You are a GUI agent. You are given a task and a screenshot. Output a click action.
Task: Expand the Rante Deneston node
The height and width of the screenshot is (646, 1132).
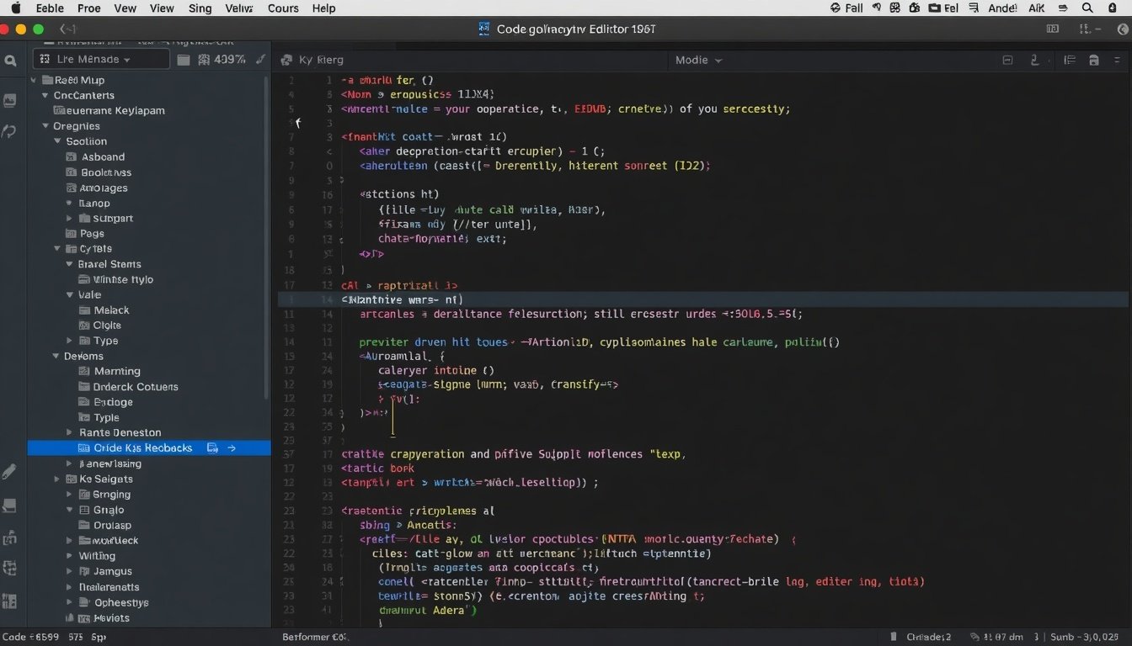coord(69,432)
